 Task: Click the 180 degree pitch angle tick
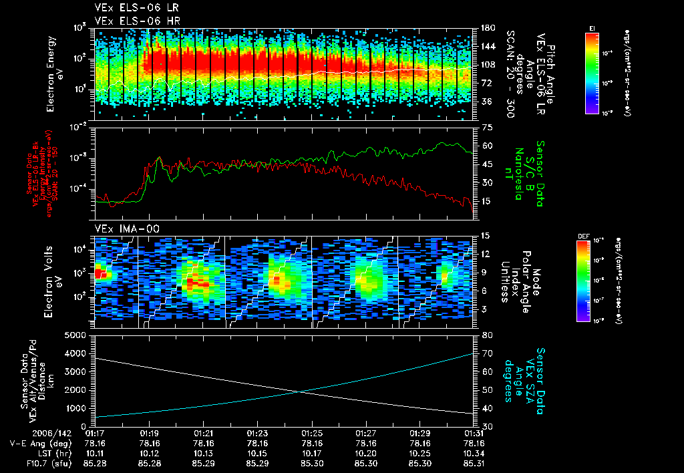click(488, 28)
